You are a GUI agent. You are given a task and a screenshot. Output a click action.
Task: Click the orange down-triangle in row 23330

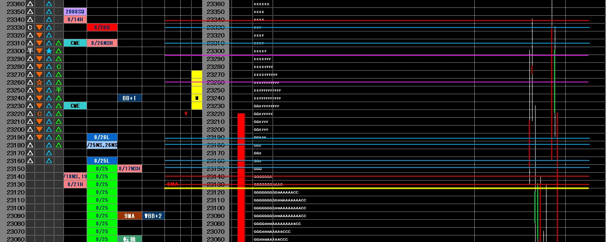[39, 27]
